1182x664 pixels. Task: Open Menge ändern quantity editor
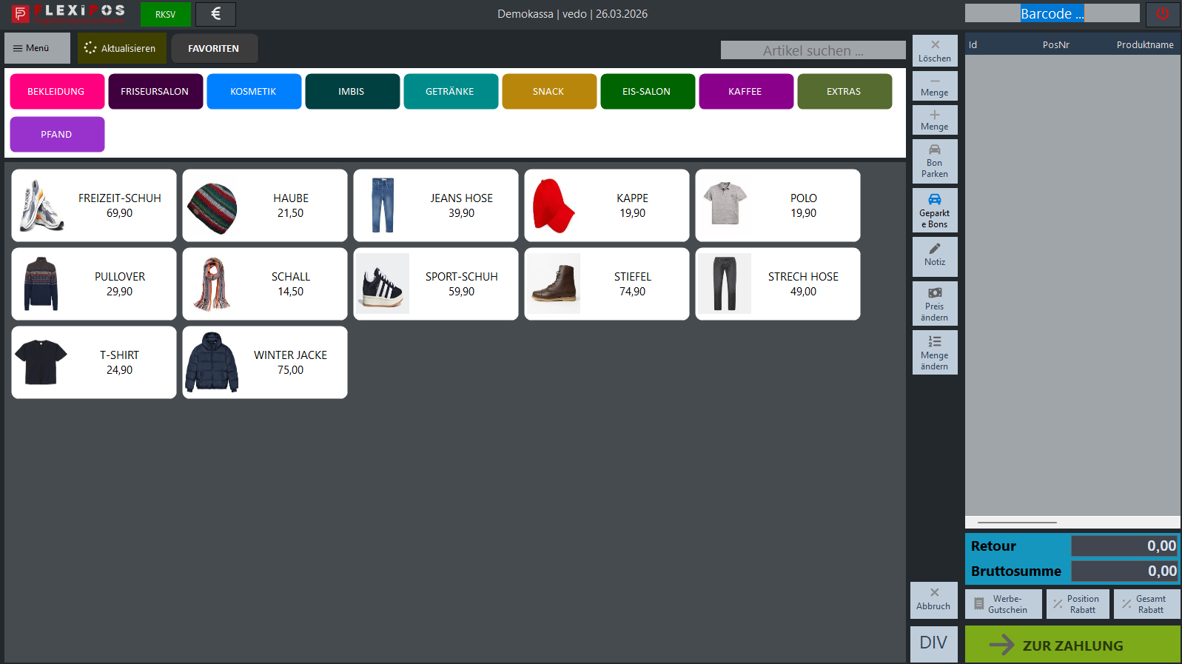point(935,352)
